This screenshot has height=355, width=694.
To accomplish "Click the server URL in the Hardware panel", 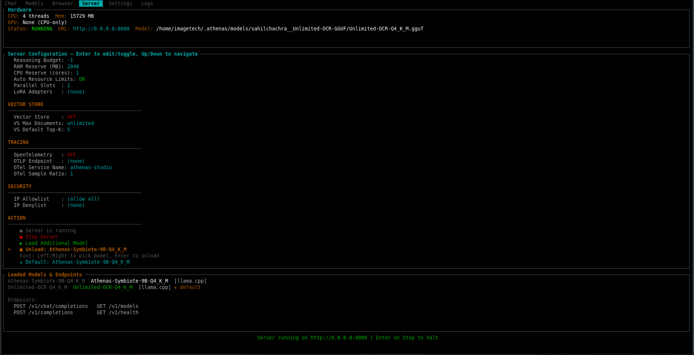I will click(101, 29).
